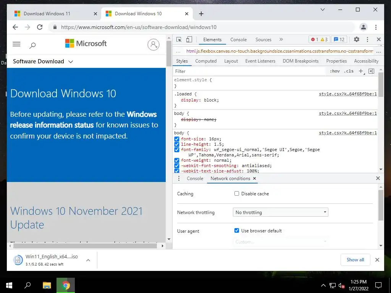The width and height of the screenshot is (391, 293).
Task: Expand the Software Download dropdown
Action: 43,61
